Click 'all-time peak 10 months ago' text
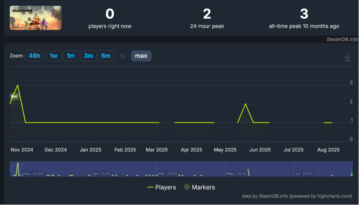The image size is (359, 205). click(x=304, y=26)
